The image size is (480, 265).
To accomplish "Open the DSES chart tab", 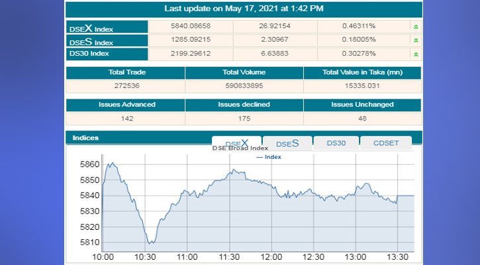I will 287,143.
